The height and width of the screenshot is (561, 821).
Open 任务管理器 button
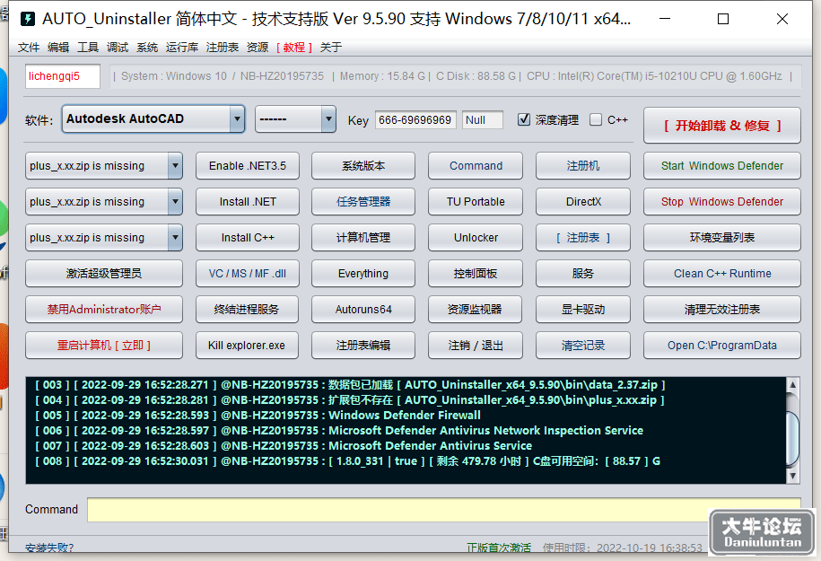[x=363, y=202]
